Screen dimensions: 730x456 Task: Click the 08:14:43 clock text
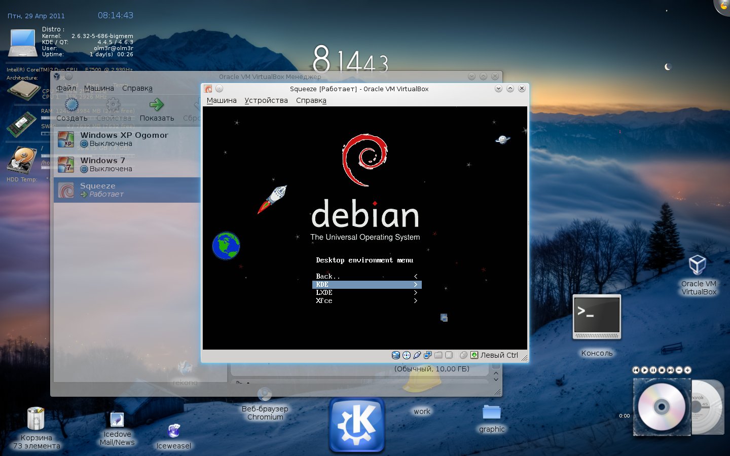pos(116,15)
